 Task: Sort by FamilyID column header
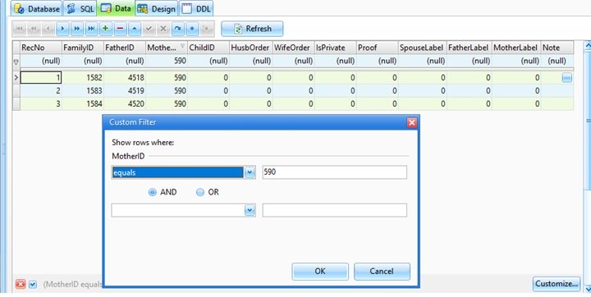pos(83,48)
